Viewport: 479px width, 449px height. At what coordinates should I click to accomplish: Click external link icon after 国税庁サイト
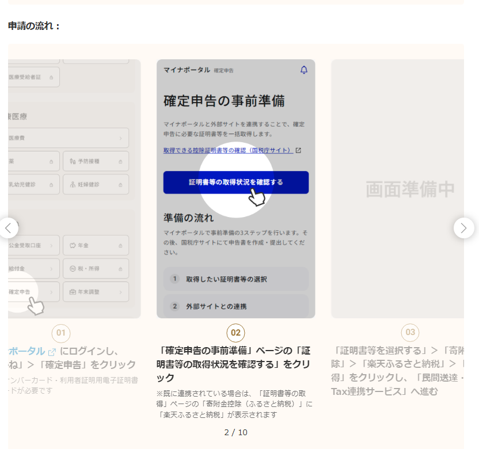pos(298,150)
